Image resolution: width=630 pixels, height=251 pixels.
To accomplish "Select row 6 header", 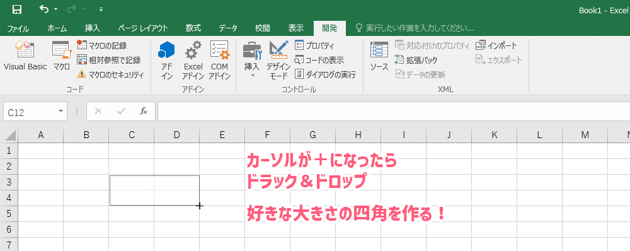I will pyautogui.click(x=9, y=230).
